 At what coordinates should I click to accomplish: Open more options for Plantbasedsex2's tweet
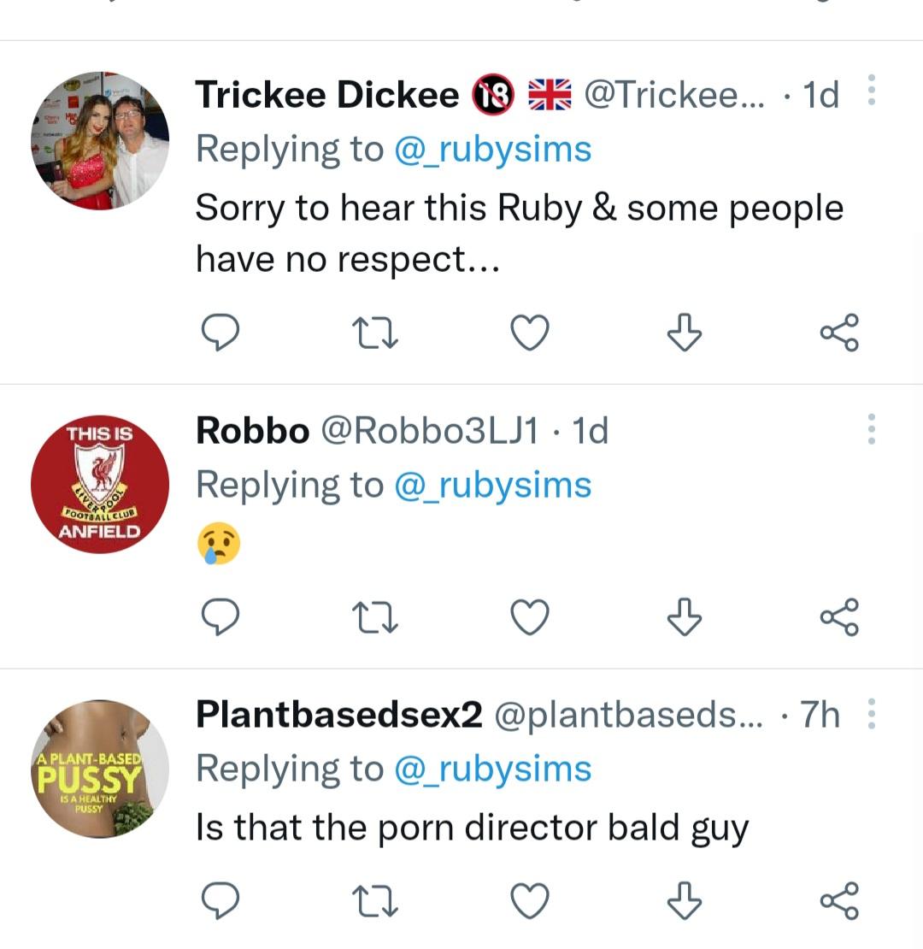coord(871,713)
